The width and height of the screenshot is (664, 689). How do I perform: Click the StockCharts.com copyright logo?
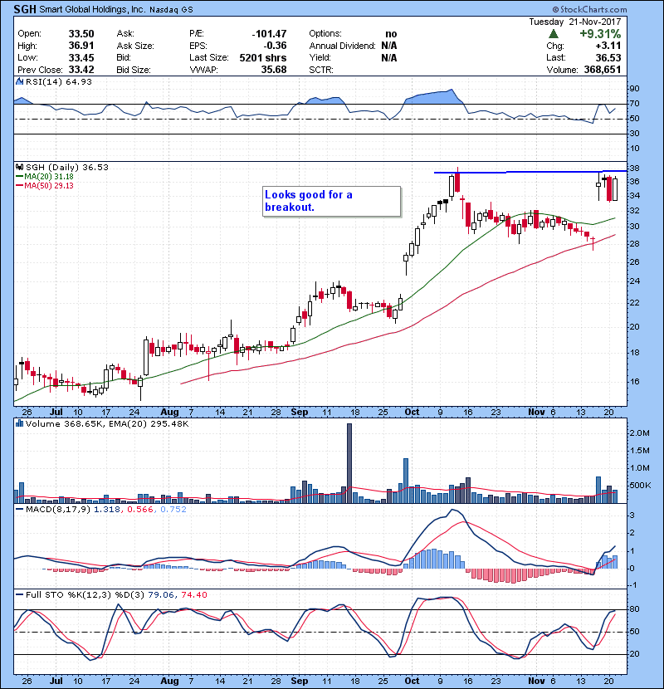tap(589, 9)
